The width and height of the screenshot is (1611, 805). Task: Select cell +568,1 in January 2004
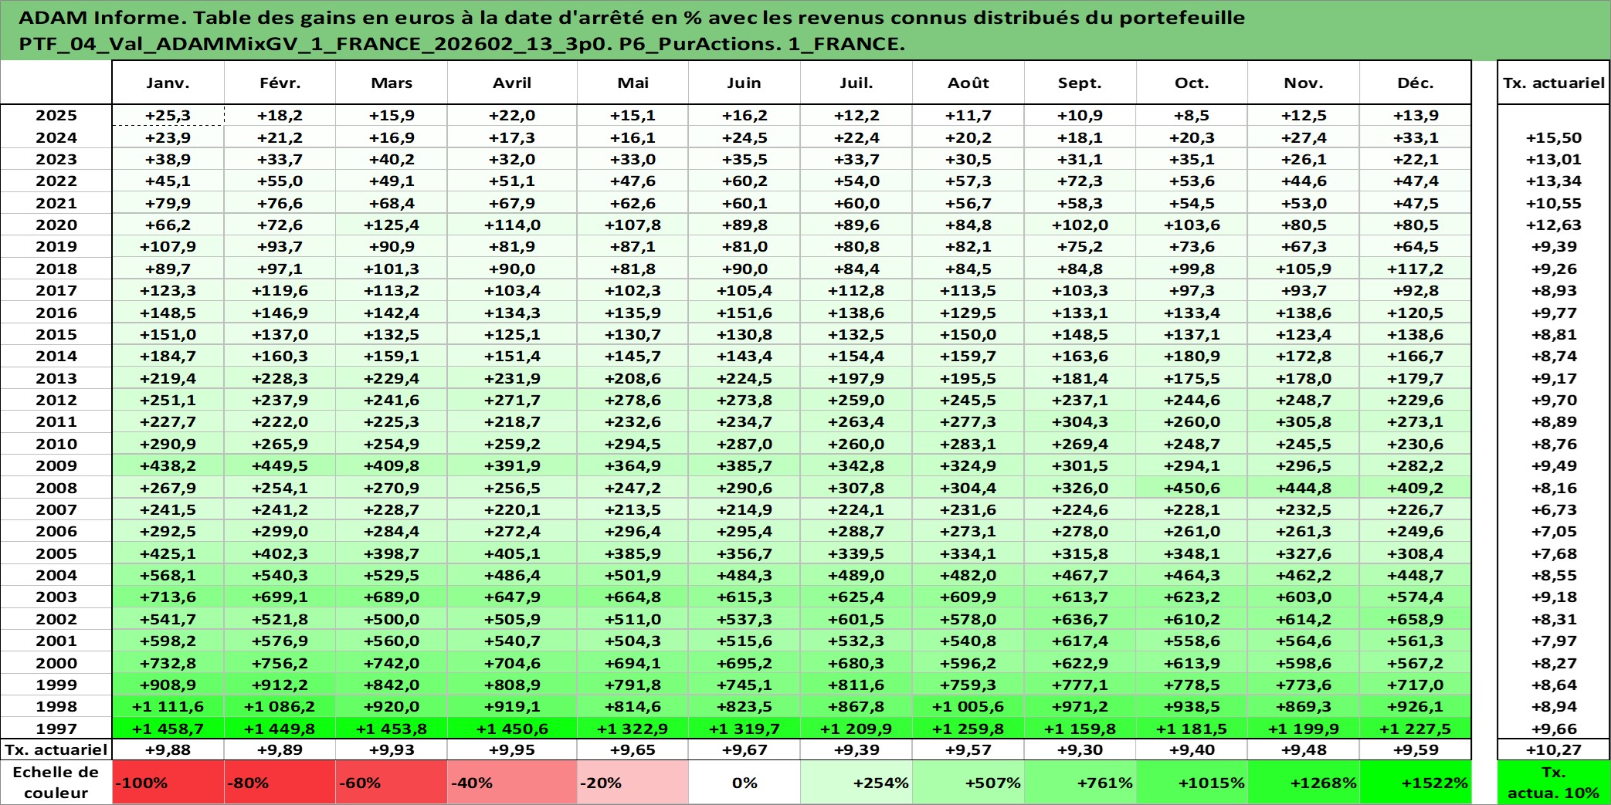click(168, 575)
